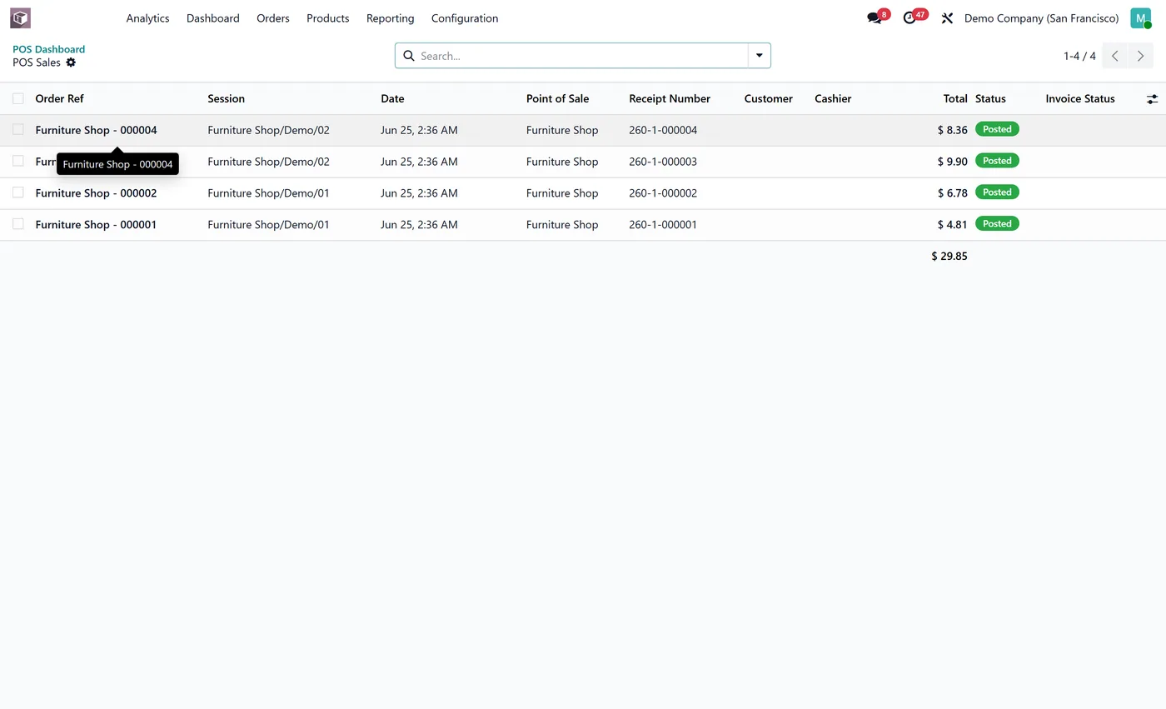Viewport: 1166px width, 709px height.
Task: Select checkbox for receipt 260-1-000003 row
Action: coord(18,161)
